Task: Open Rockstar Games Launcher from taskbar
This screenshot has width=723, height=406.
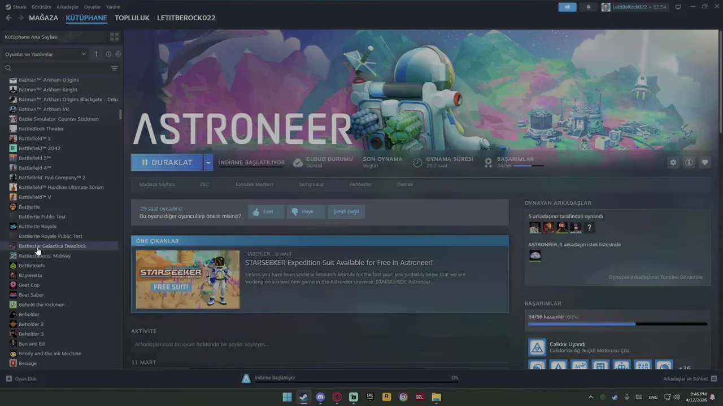Action: click(x=386, y=397)
